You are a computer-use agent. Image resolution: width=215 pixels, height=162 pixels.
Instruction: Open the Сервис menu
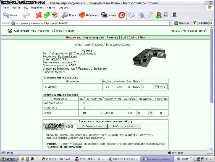[51, 8]
